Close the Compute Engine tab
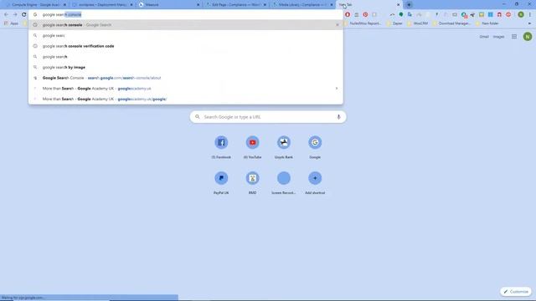The width and height of the screenshot is (536, 301). [x=64, y=5]
